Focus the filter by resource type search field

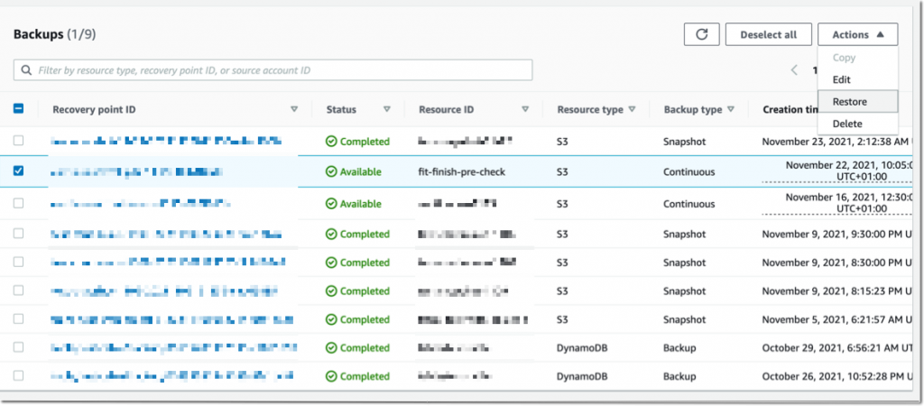point(273,70)
